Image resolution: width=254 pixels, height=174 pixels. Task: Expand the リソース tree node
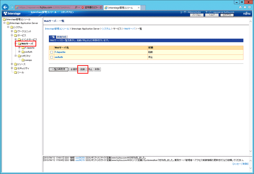(x=12, y=64)
